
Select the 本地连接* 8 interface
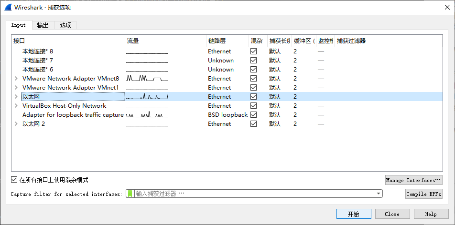tap(38, 51)
